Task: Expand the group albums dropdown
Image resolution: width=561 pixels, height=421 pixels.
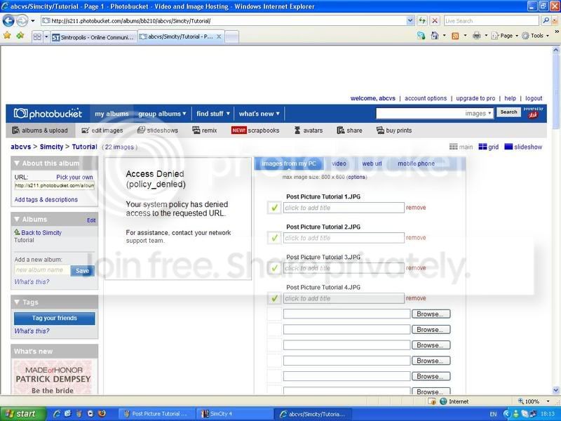Action: tap(162, 114)
